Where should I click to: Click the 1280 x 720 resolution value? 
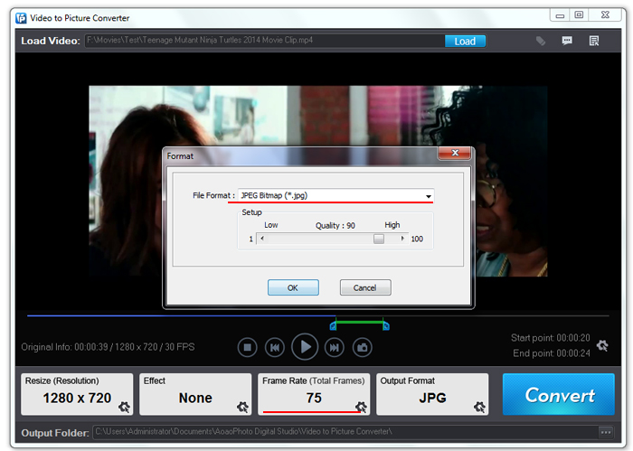coord(77,399)
